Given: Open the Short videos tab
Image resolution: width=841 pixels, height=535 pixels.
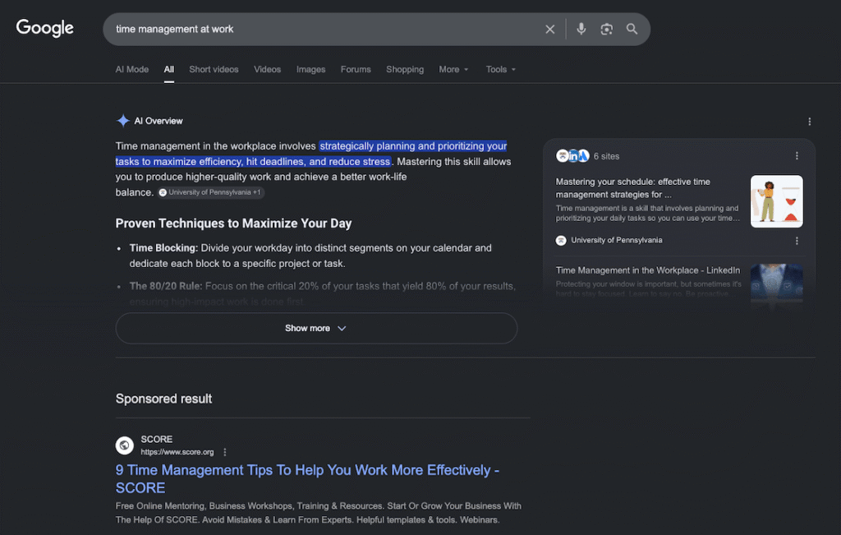Looking at the screenshot, I should (214, 69).
